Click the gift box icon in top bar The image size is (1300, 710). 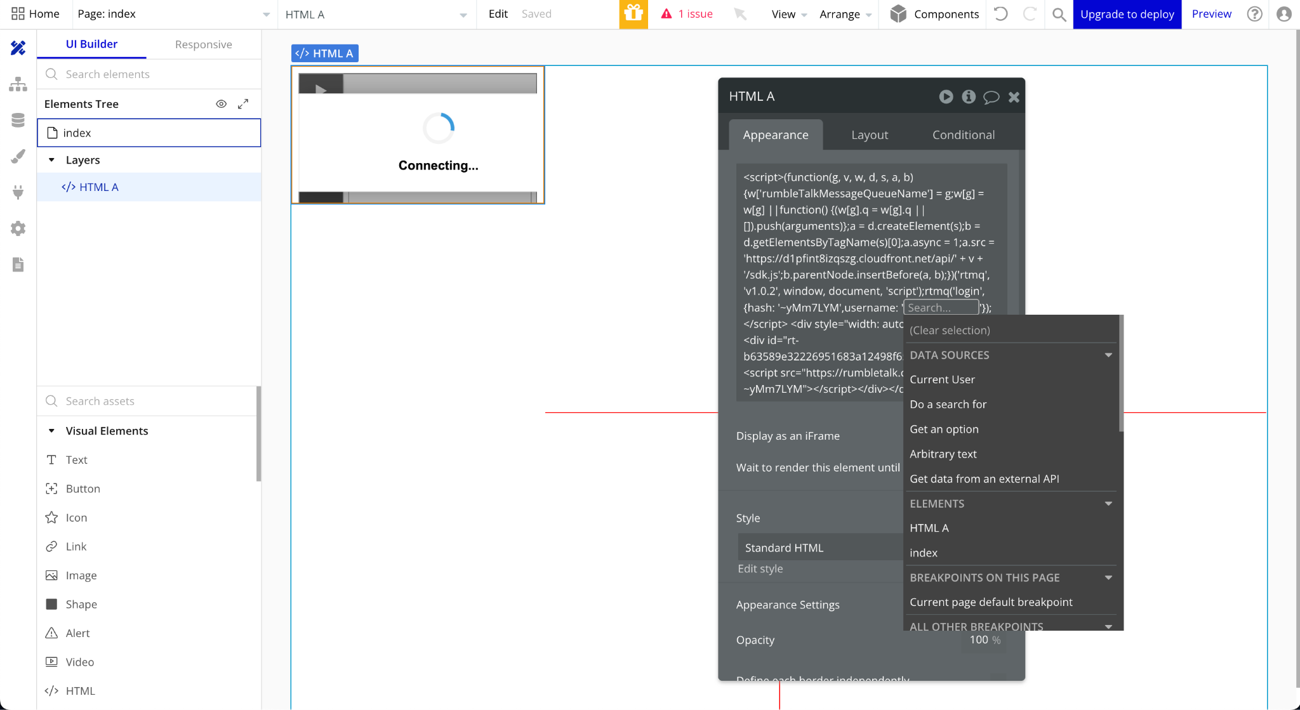[633, 14]
